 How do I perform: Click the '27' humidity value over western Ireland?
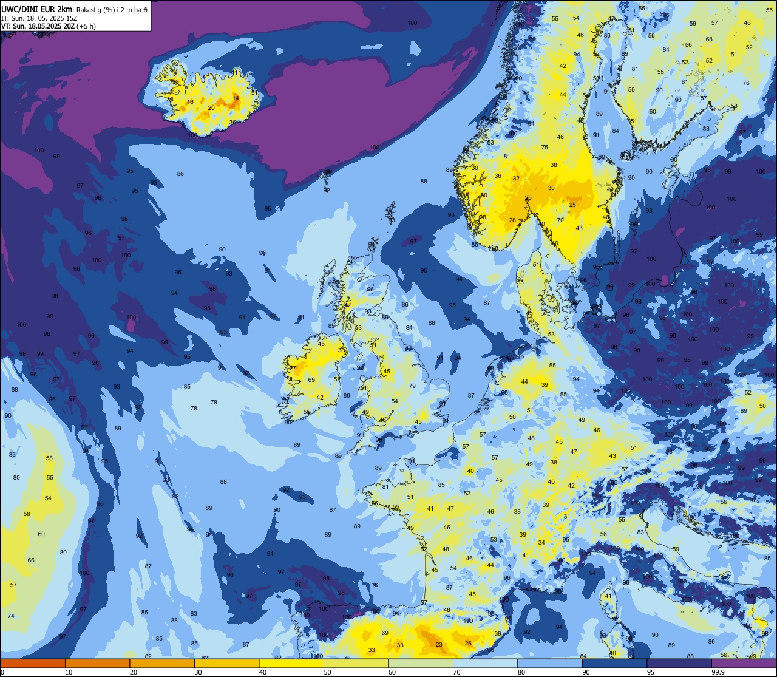click(x=293, y=368)
